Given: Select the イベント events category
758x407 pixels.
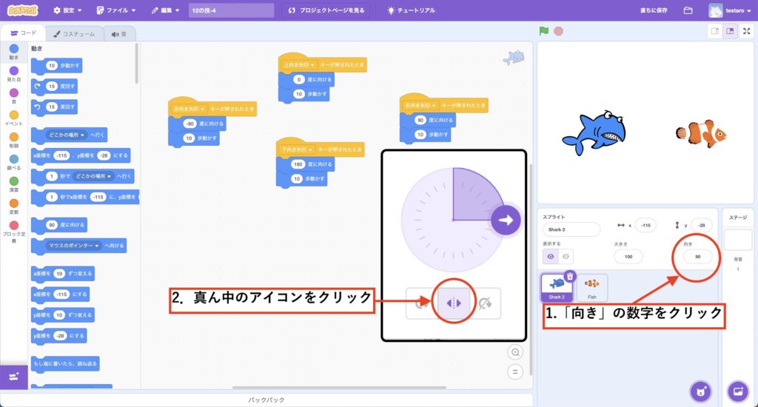Looking at the screenshot, I should click(x=14, y=118).
